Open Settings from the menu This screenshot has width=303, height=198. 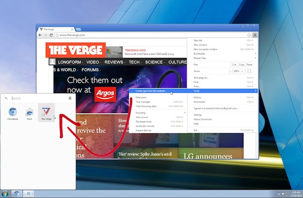(222, 115)
